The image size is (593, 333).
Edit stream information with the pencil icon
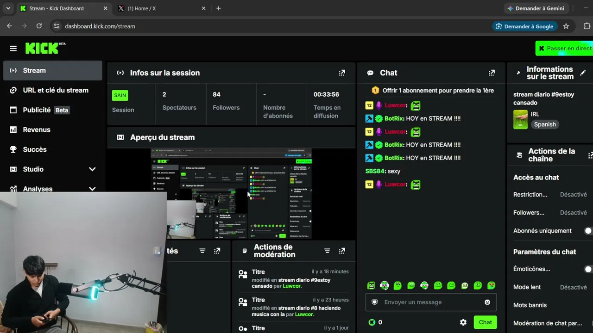point(583,73)
